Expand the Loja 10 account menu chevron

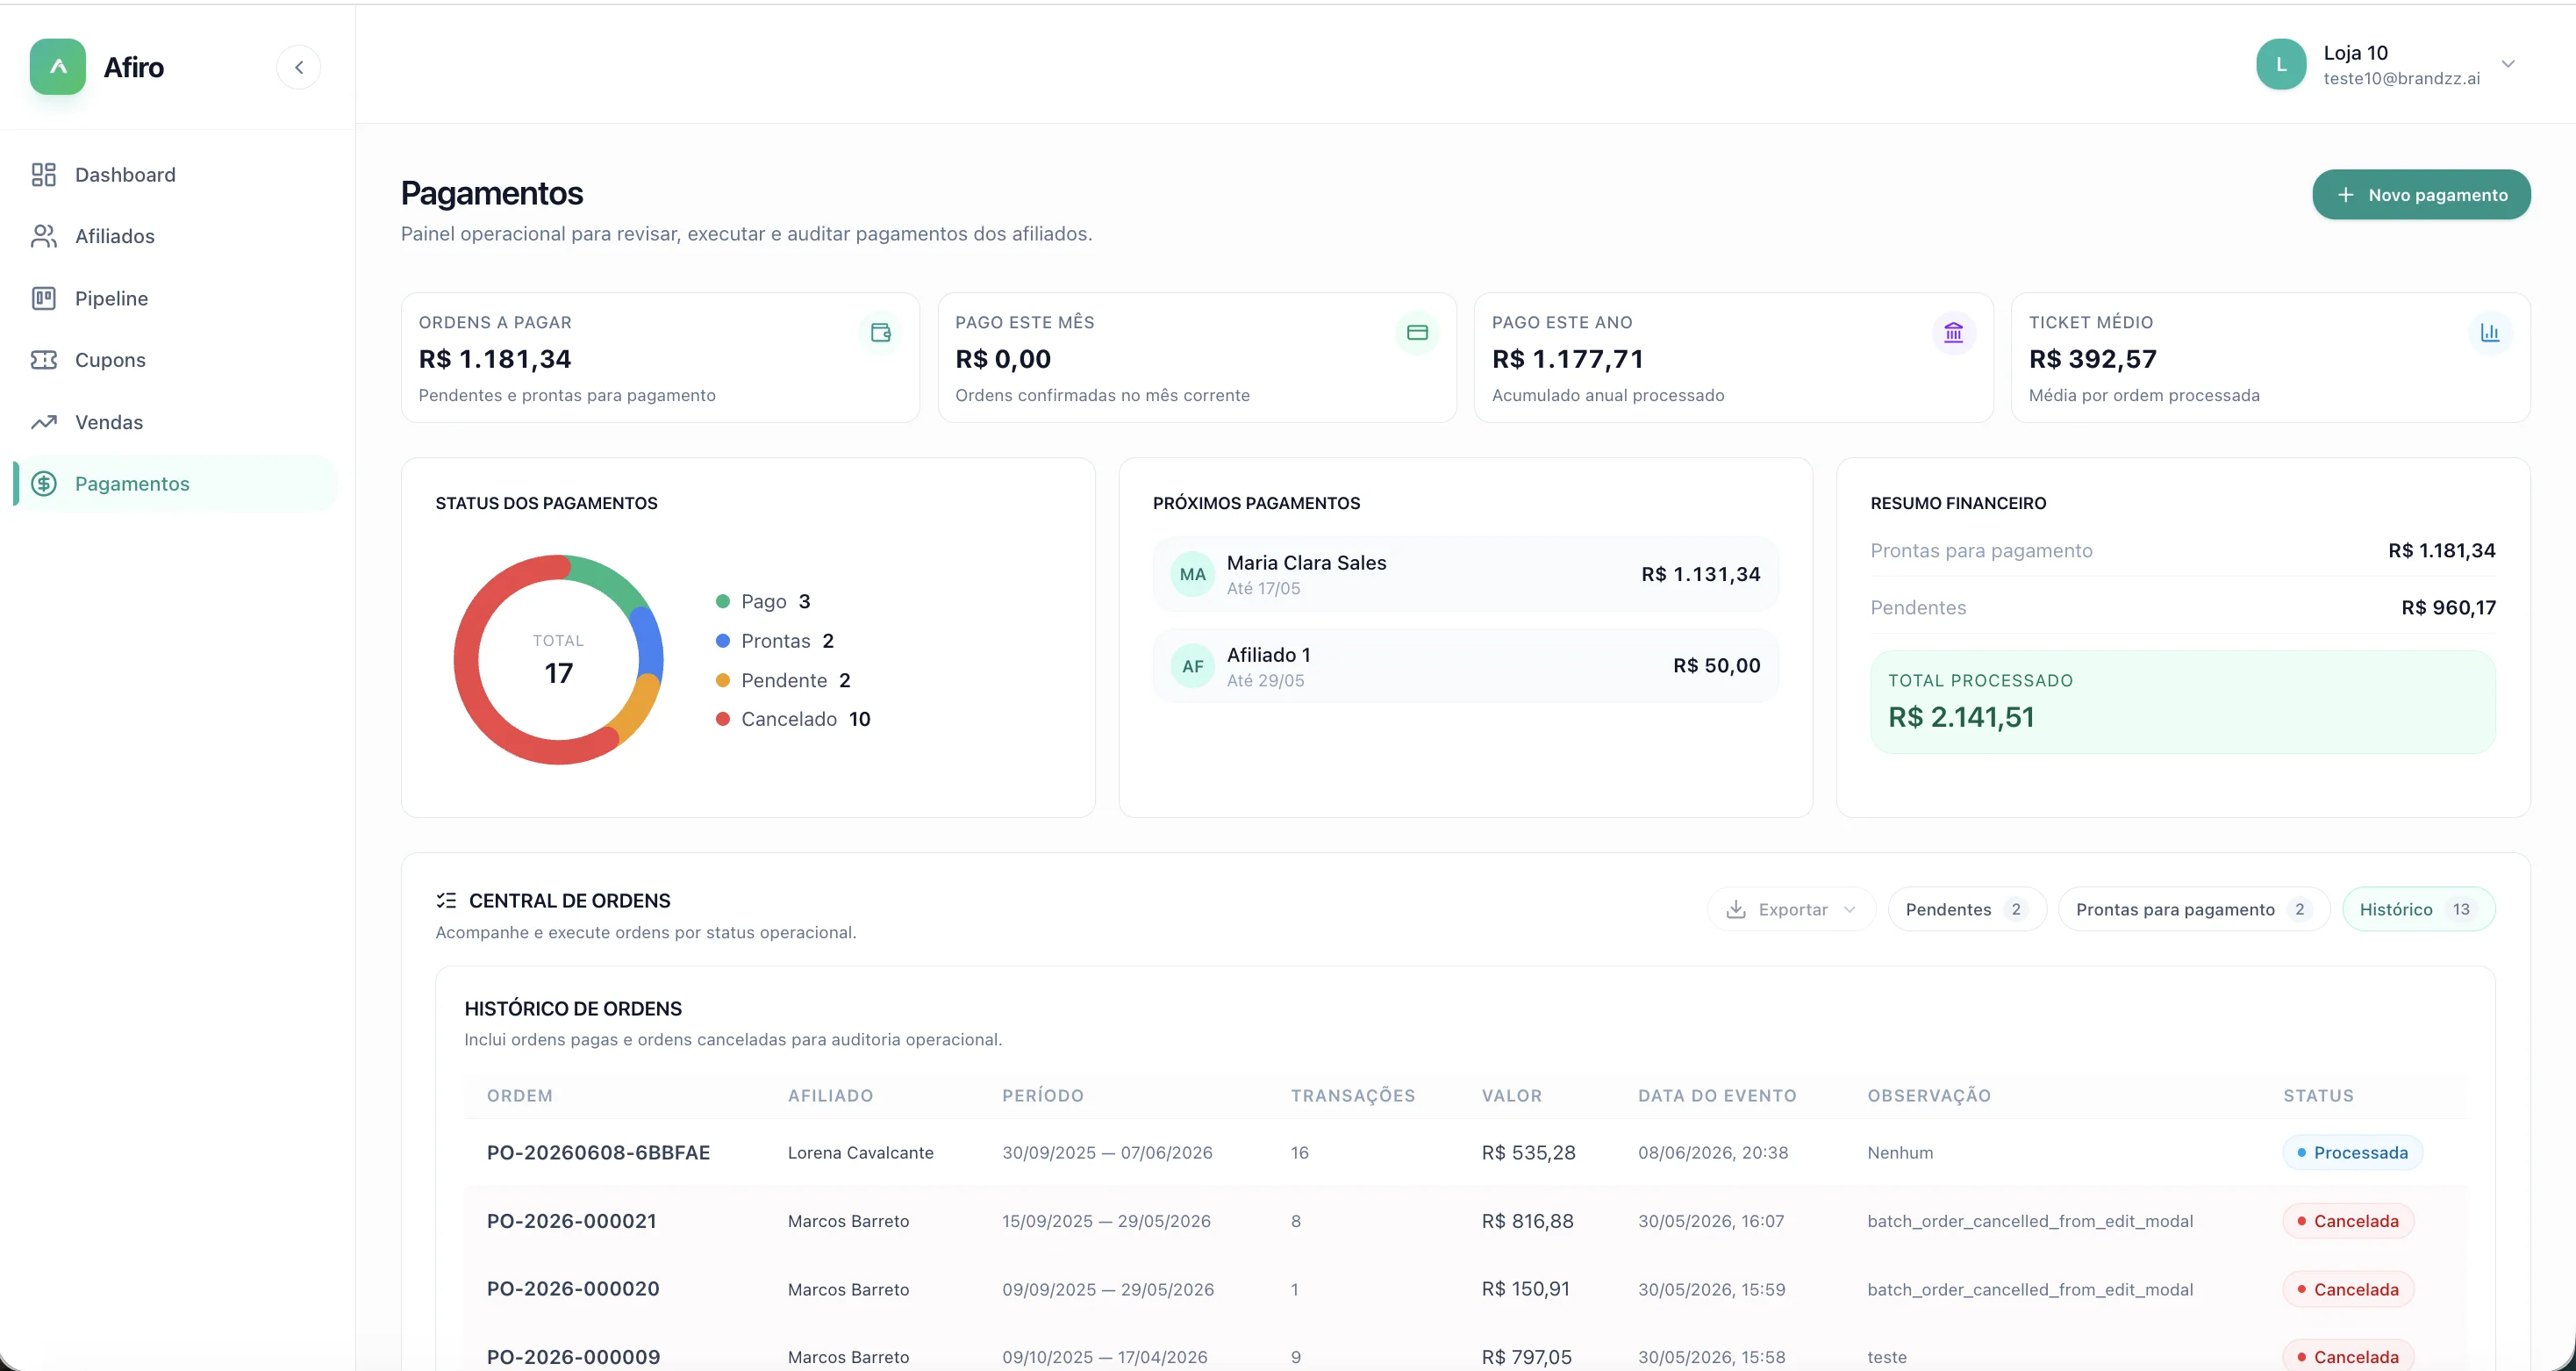[x=2508, y=64]
